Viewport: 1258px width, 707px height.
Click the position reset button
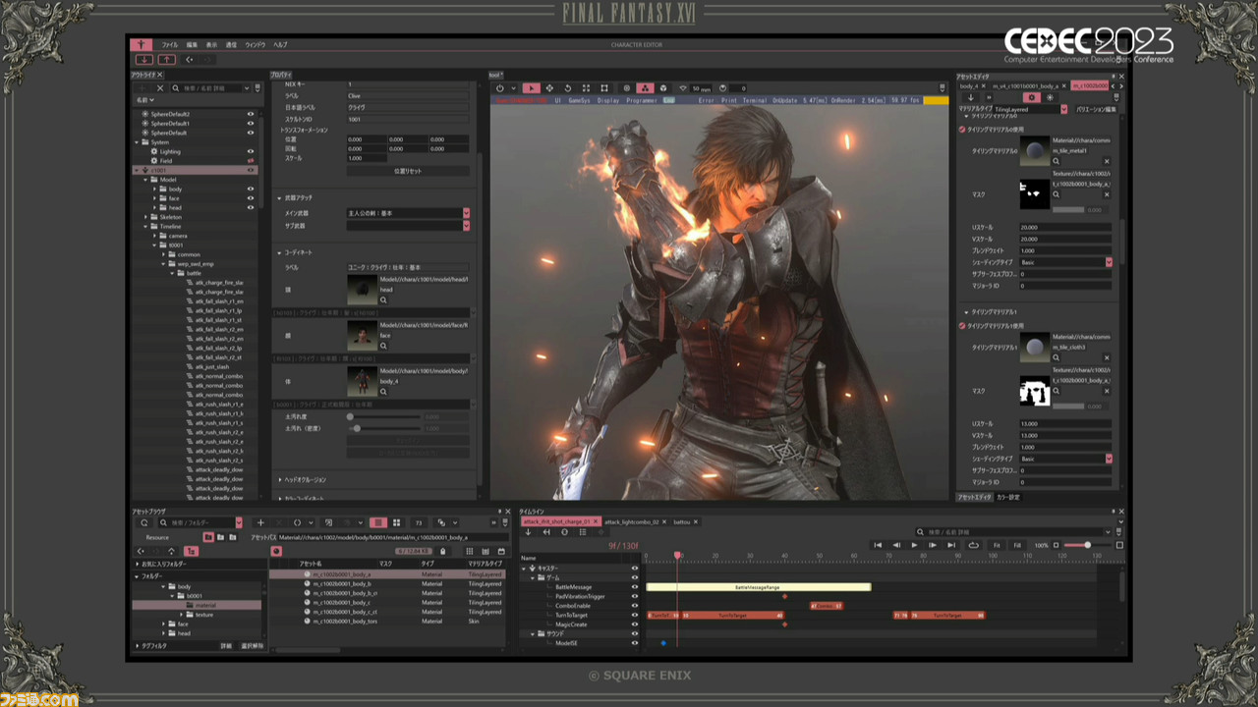(408, 171)
